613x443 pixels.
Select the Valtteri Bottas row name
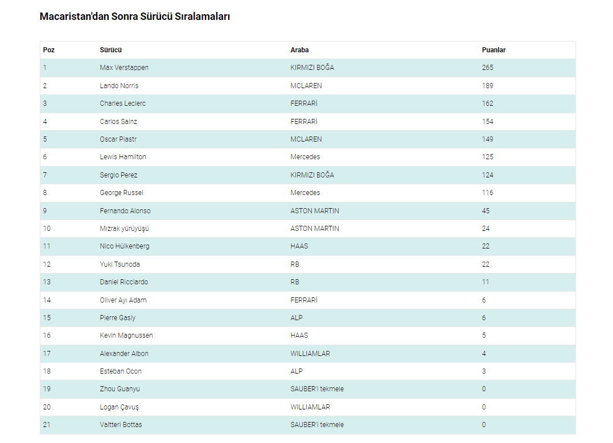click(x=121, y=425)
